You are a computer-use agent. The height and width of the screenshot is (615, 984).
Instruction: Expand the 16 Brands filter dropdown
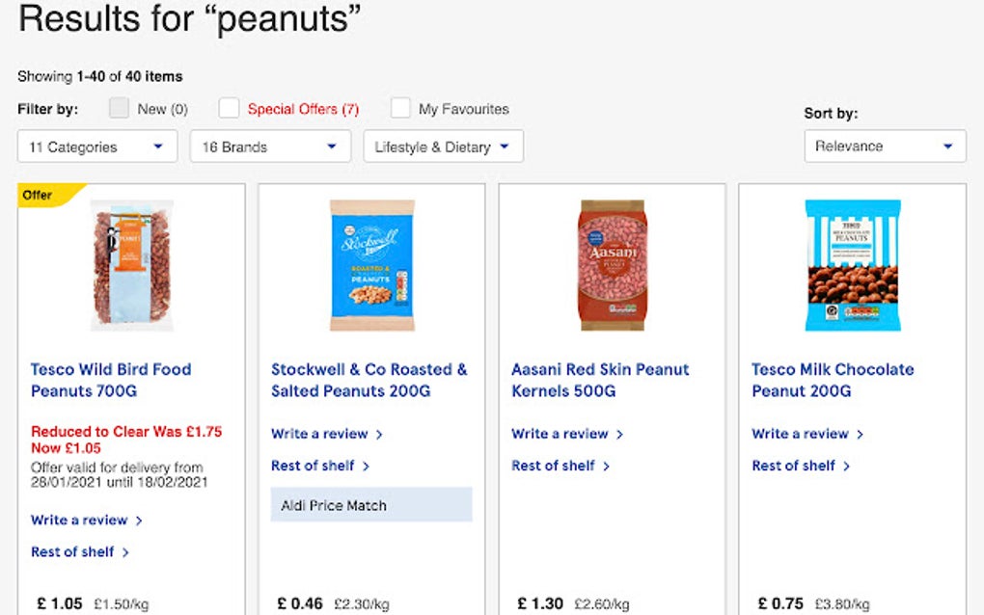[268, 146]
